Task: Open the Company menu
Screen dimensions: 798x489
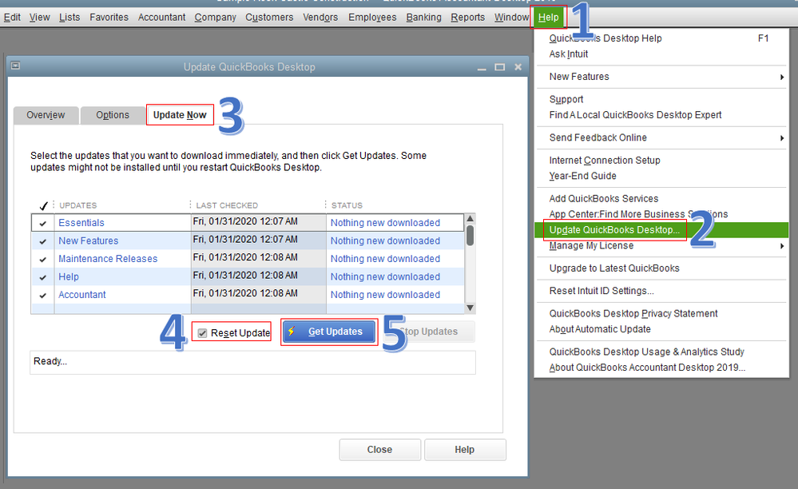Action: pyautogui.click(x=216, y=18)
